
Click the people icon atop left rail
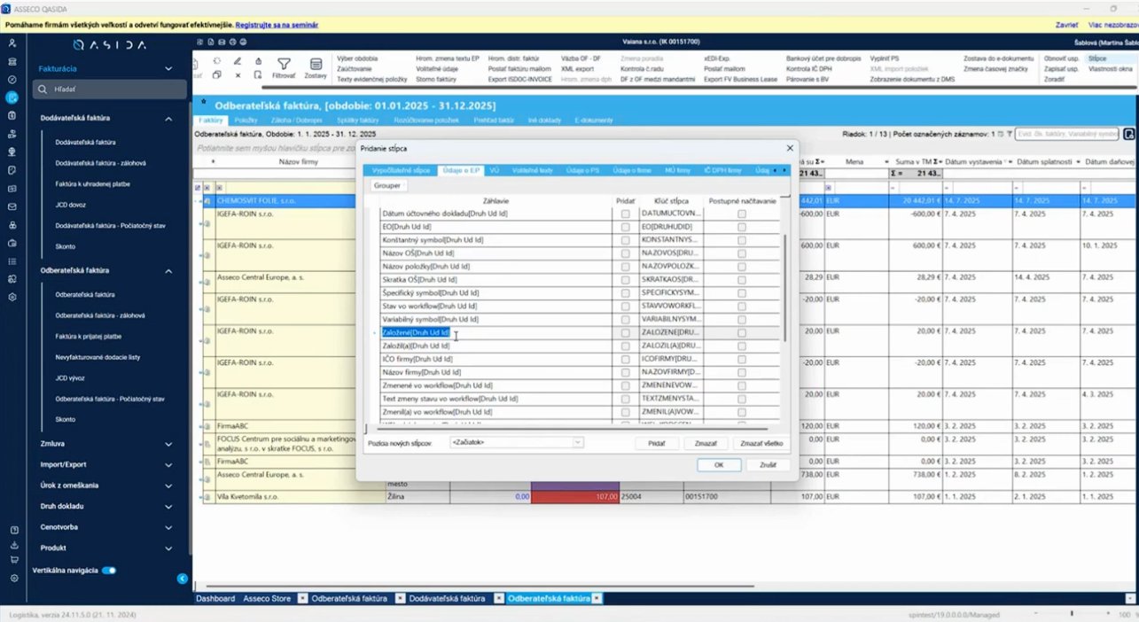coord(12,43)
